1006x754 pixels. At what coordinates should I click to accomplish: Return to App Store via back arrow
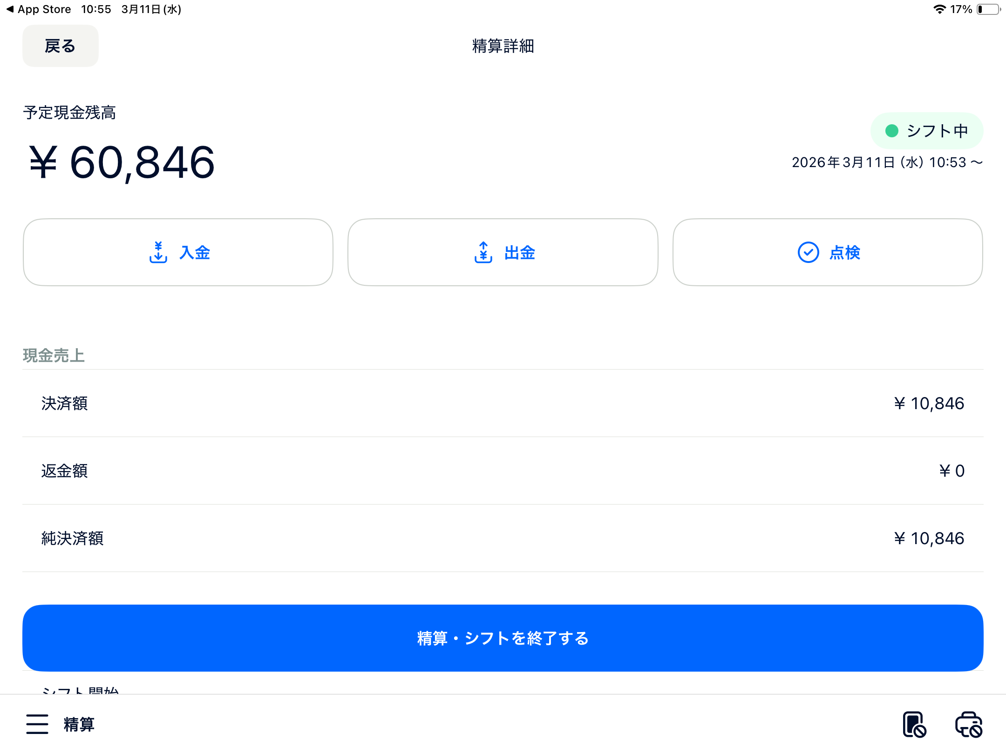coord(10,9)
